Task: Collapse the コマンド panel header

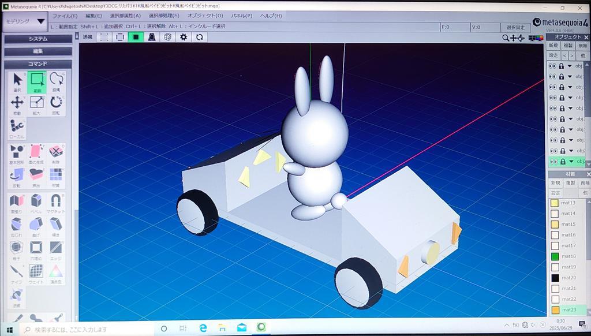Action: [x=38, y=64]
